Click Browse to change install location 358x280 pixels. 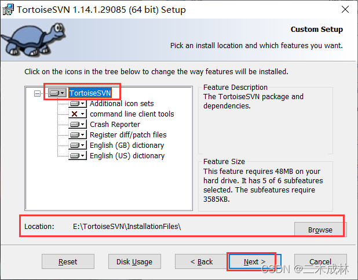[320, 230]
